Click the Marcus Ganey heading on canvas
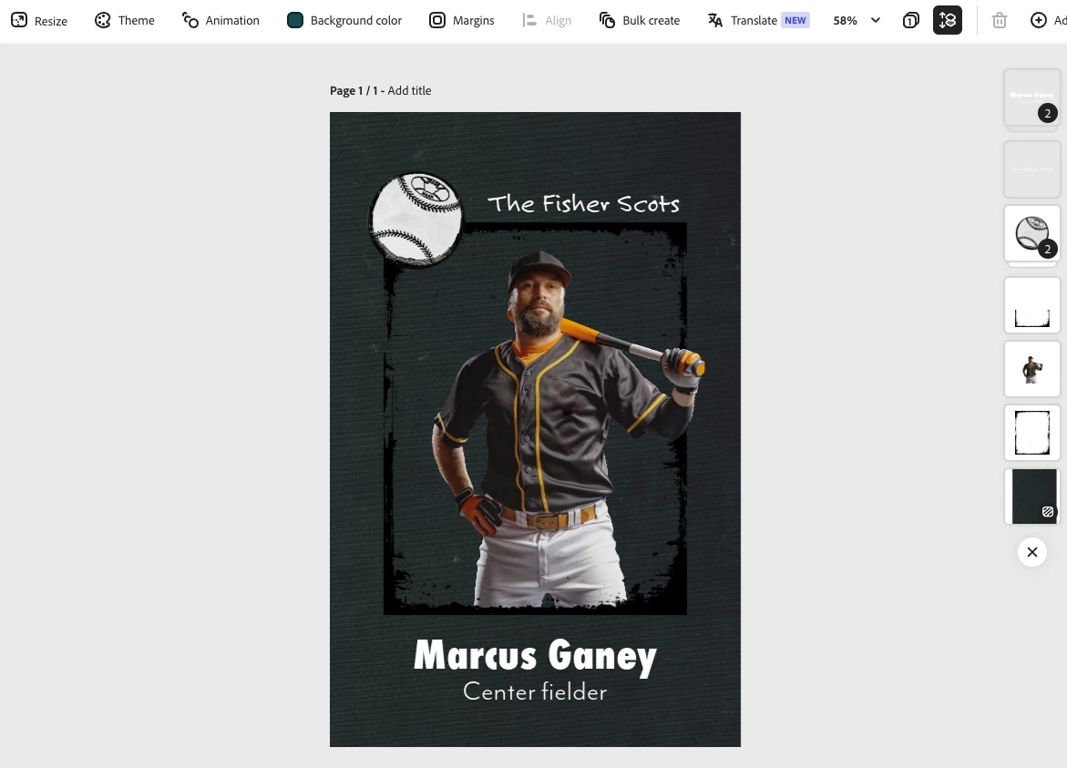The width and height of the screenshot is (1067, 768). click(x=535, y=656)
